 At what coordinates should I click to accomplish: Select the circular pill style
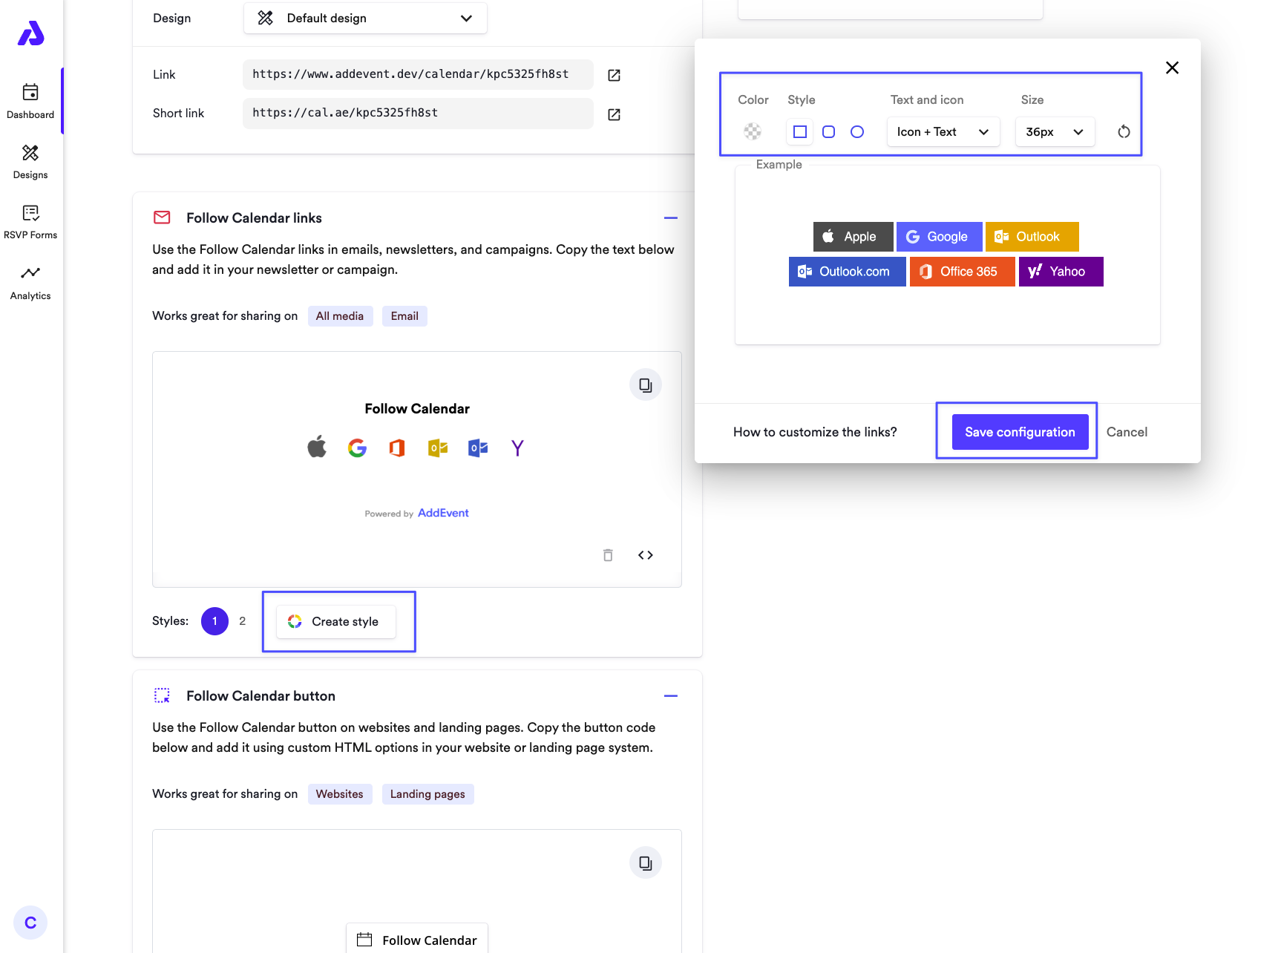(857, 131)
